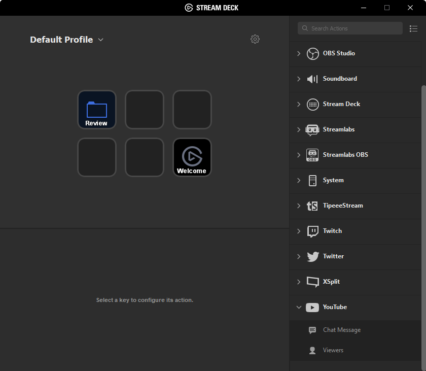The height and width of the screenshot is (371, 426).
Task: Select the Viewers action
Action: (356, 350)
